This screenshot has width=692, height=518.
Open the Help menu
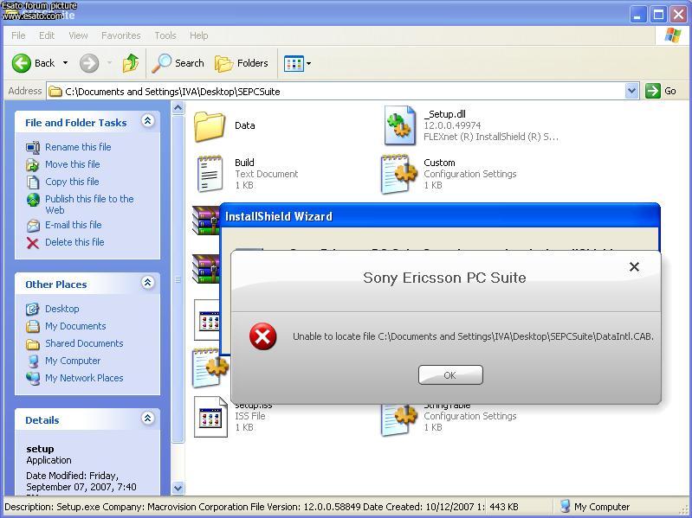click(198, 35)
